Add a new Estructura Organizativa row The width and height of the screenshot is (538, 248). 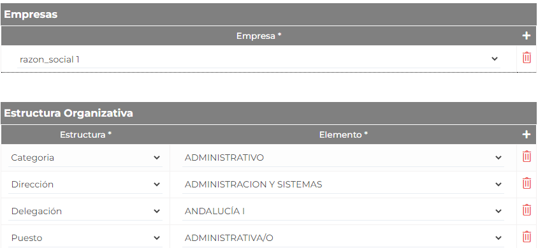click(527, 135)
